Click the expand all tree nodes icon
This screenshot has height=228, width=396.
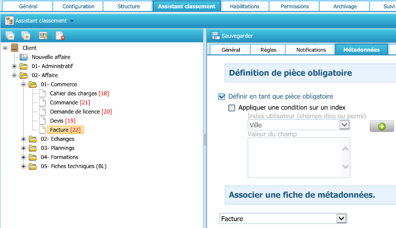[x=26, y=36]
